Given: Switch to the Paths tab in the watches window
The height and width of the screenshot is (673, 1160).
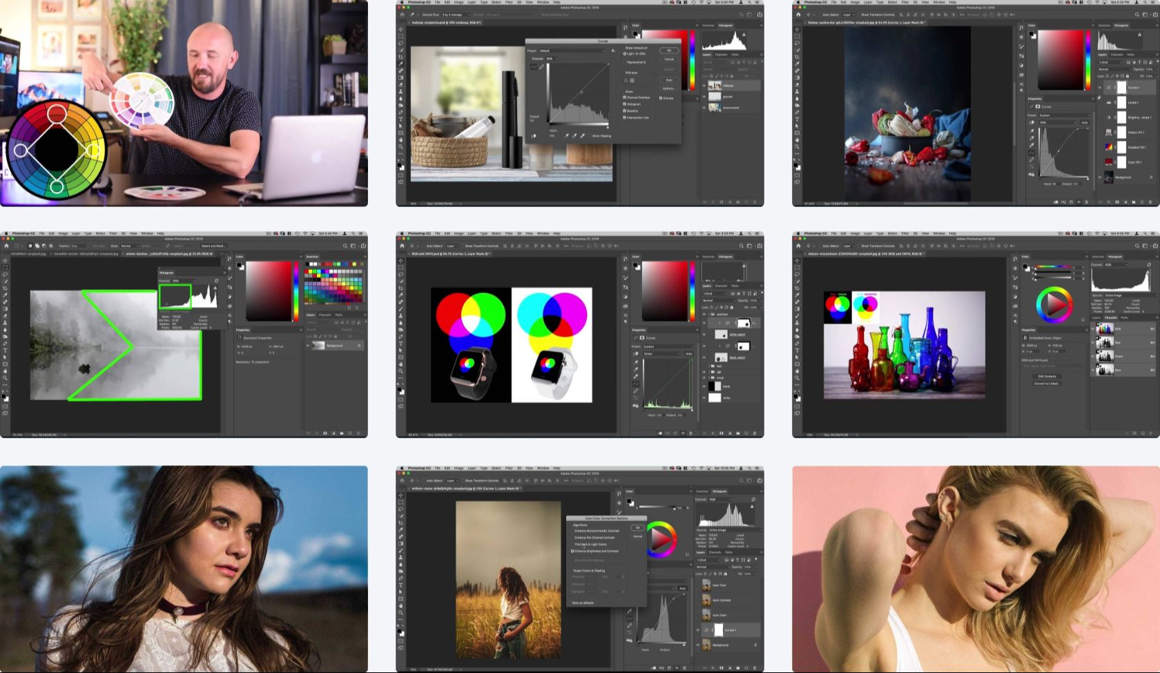Looking at the screenshot, I should pyautogui.click(x=735, y=286).
